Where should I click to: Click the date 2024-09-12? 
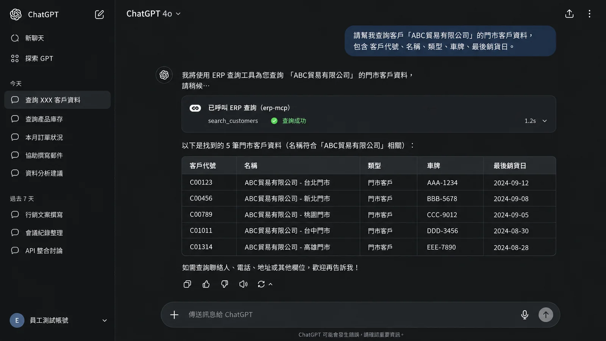pyautogui.click(x=511, y=183)
